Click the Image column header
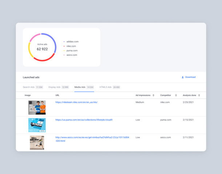This screenshot has width=222, height=174. point(28,95)
